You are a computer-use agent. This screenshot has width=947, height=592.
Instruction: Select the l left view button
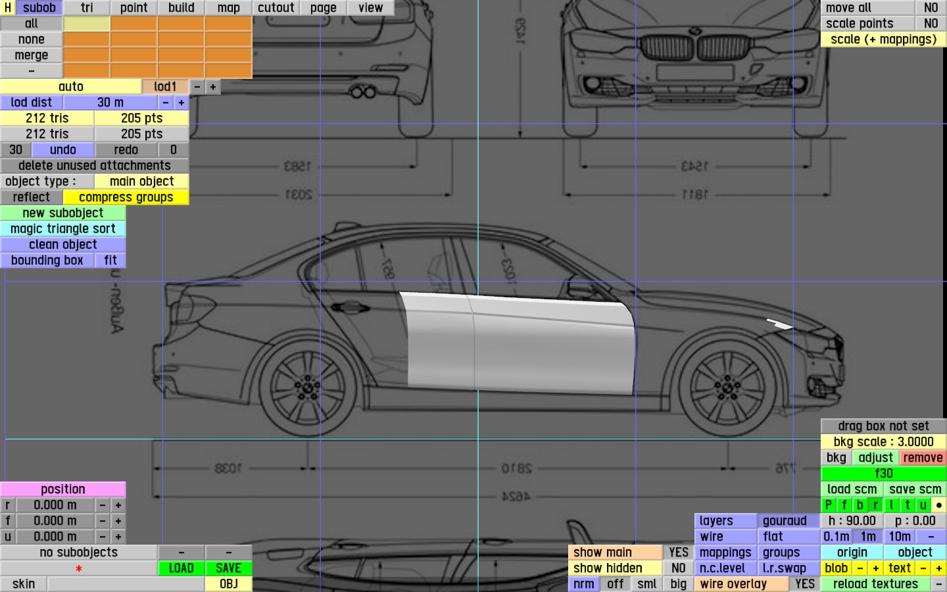click(x=892, y=505)
